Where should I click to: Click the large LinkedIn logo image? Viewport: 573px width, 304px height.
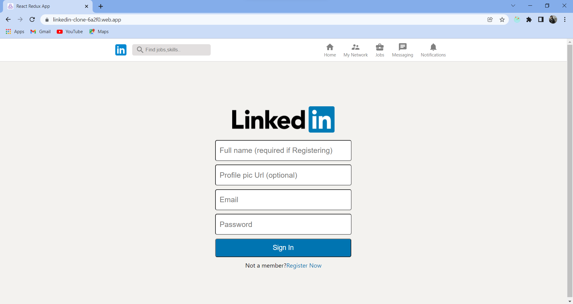coord(283,119)
